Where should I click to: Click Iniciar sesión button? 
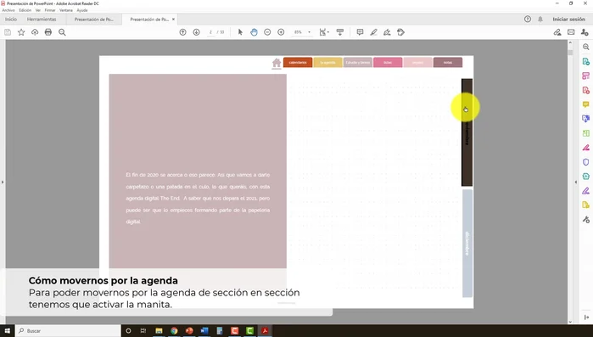click(x=568, y=19)
